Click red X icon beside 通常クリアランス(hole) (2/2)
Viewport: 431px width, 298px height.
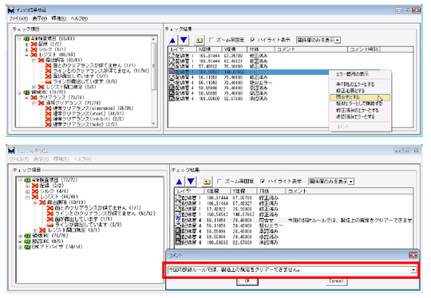[x=49, y=124]
